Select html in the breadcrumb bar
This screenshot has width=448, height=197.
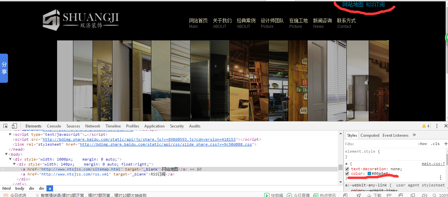pos(7,188)
